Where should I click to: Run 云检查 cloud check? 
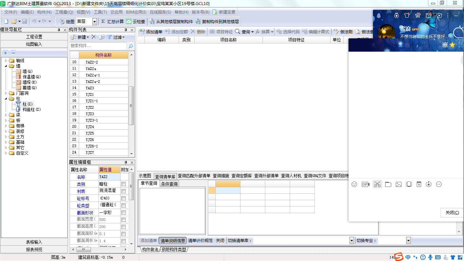(x=136, y=21)
